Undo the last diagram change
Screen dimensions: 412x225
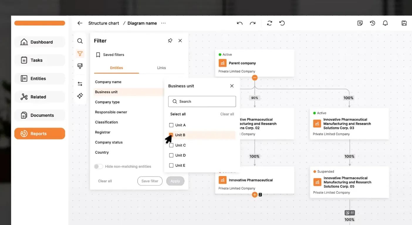click(x=240, y=23)
